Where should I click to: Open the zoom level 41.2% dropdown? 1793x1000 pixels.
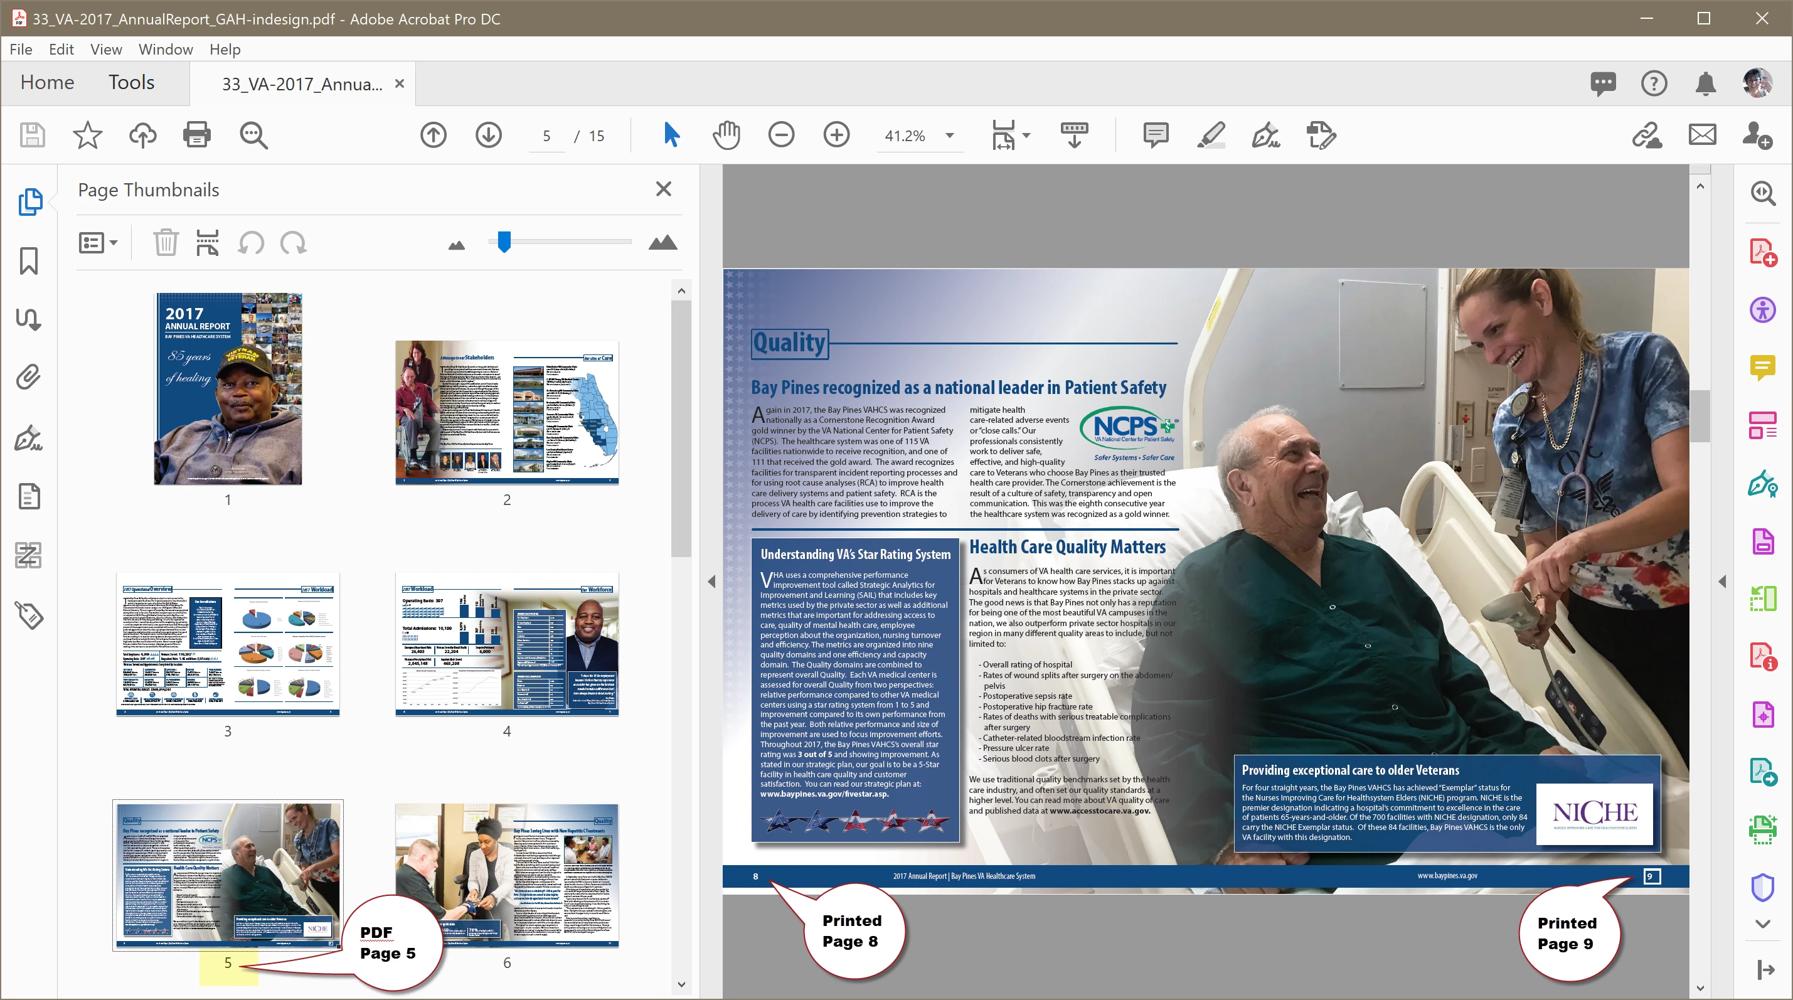coord(949,136)
